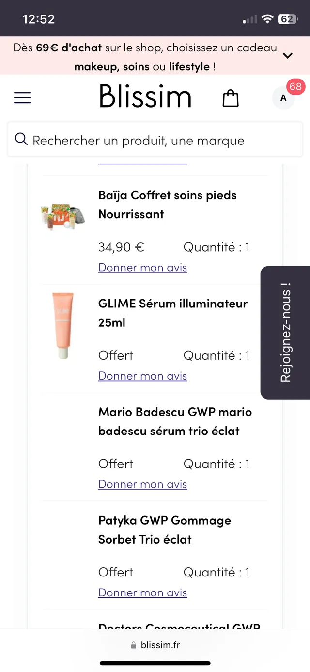Tap the Baïja coffret product thumbnail
Screen dimensions: 310x672
click(62, 216)
